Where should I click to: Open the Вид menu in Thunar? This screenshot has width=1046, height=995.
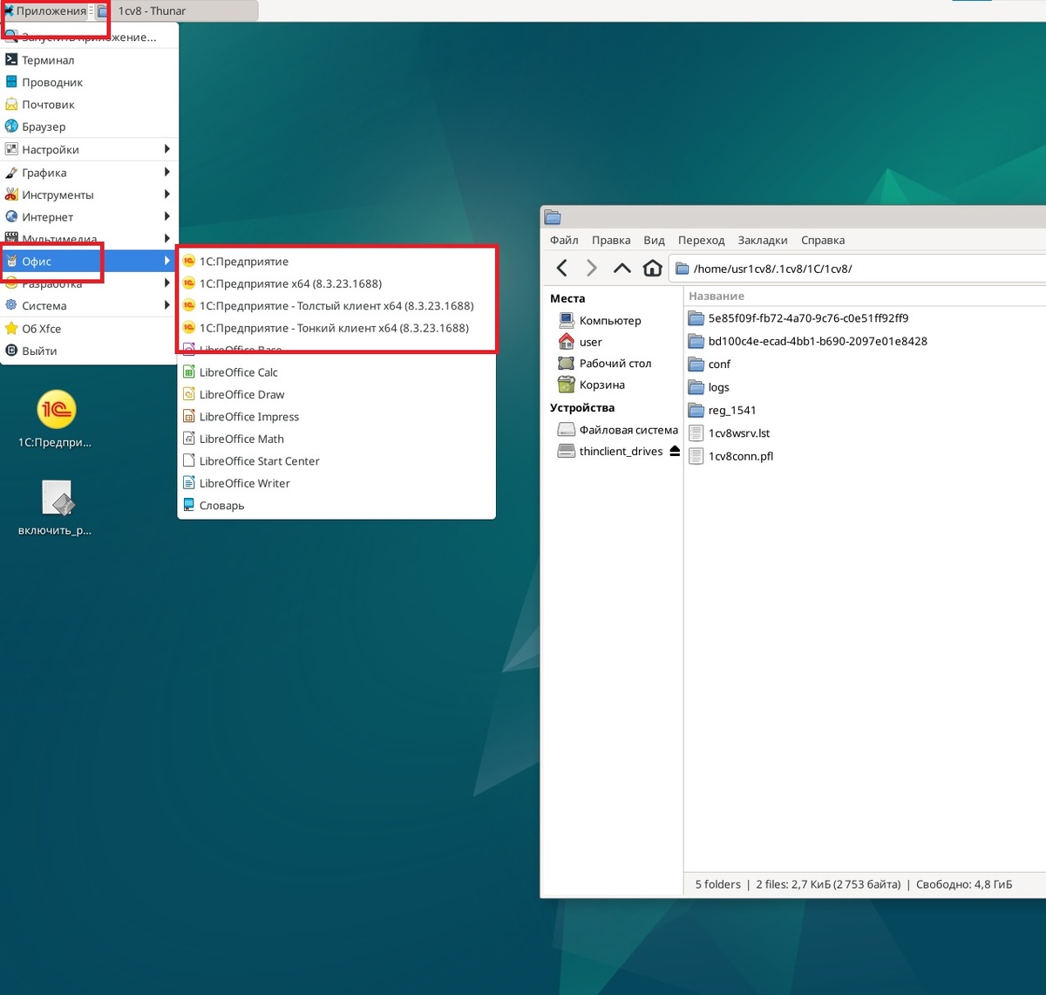pos(654,240)
